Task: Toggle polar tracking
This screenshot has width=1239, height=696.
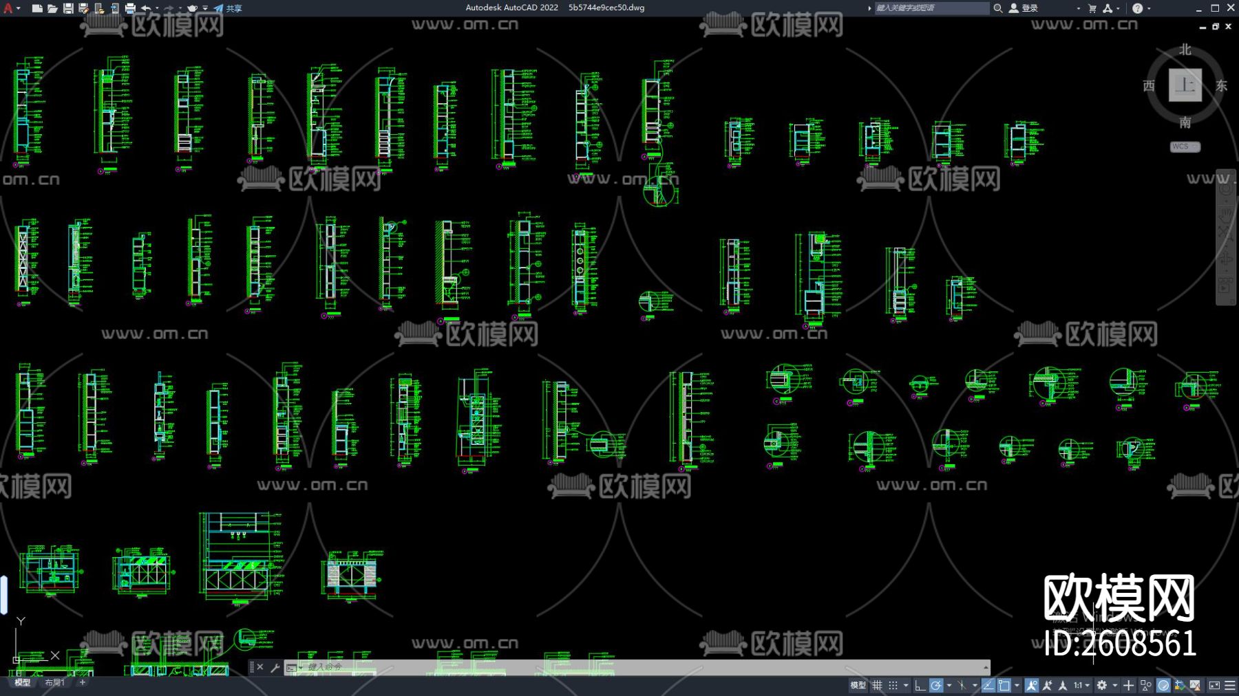Action: (936, 686)
